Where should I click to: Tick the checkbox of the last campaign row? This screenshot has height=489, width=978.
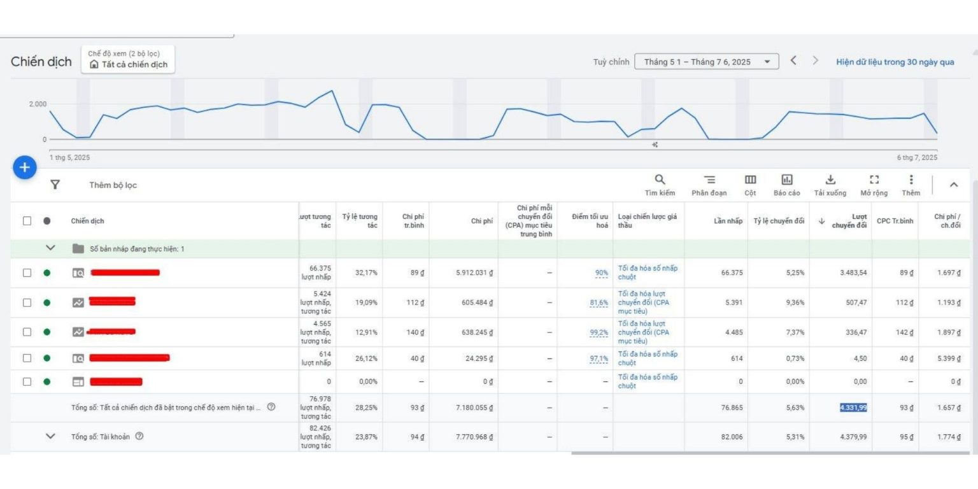(x=27, y=381)
